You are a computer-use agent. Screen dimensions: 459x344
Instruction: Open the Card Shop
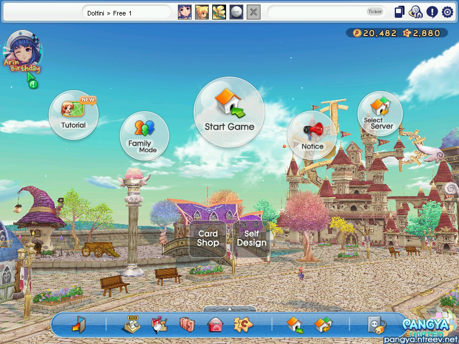click(x=208, y=239)
